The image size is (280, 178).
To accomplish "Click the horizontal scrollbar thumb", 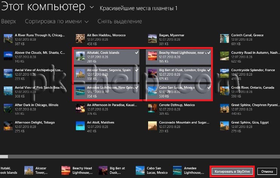I will coord(4,157).
